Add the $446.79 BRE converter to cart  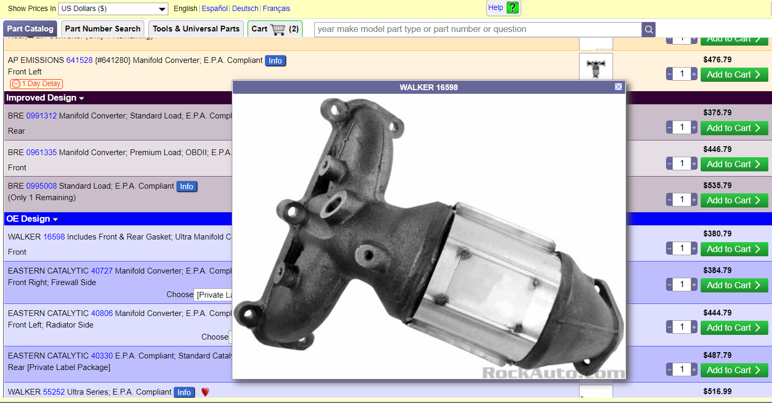734,164
